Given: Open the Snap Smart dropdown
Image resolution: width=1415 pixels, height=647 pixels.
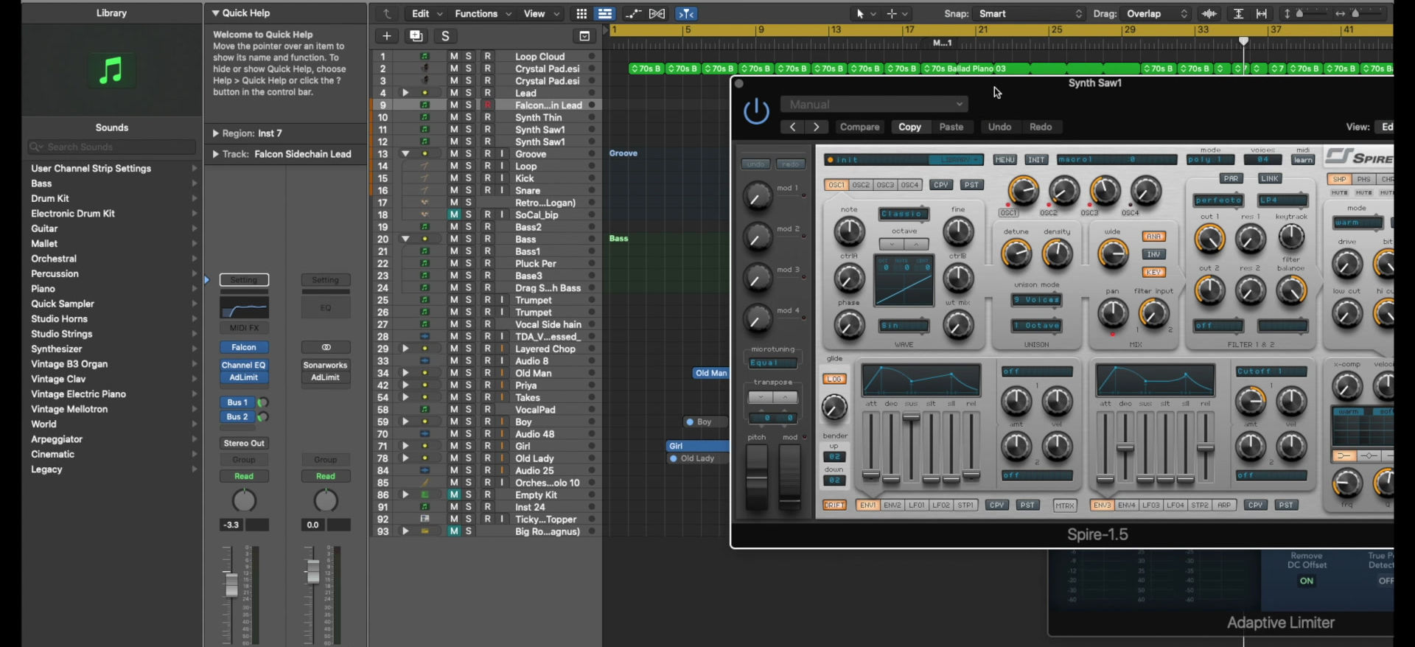Looking at the screenshot, I should coord(1030,13).
